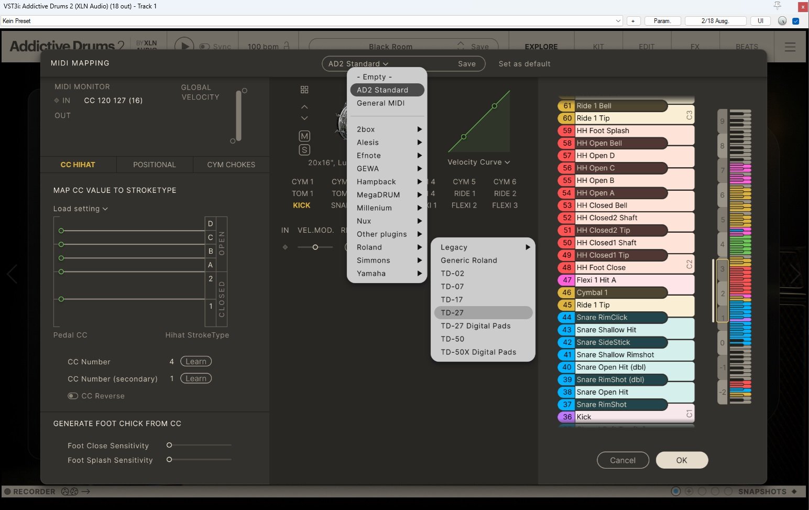
Task: Switch to the CYM CHOKES tab
Action: click(x=231, y=165)
